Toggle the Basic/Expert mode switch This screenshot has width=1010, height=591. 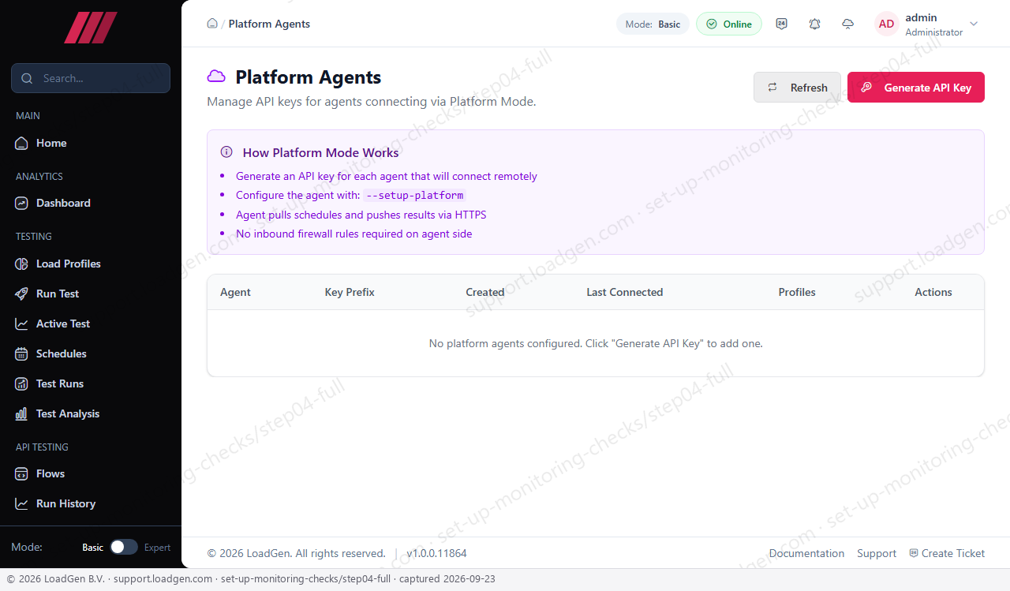124,547
